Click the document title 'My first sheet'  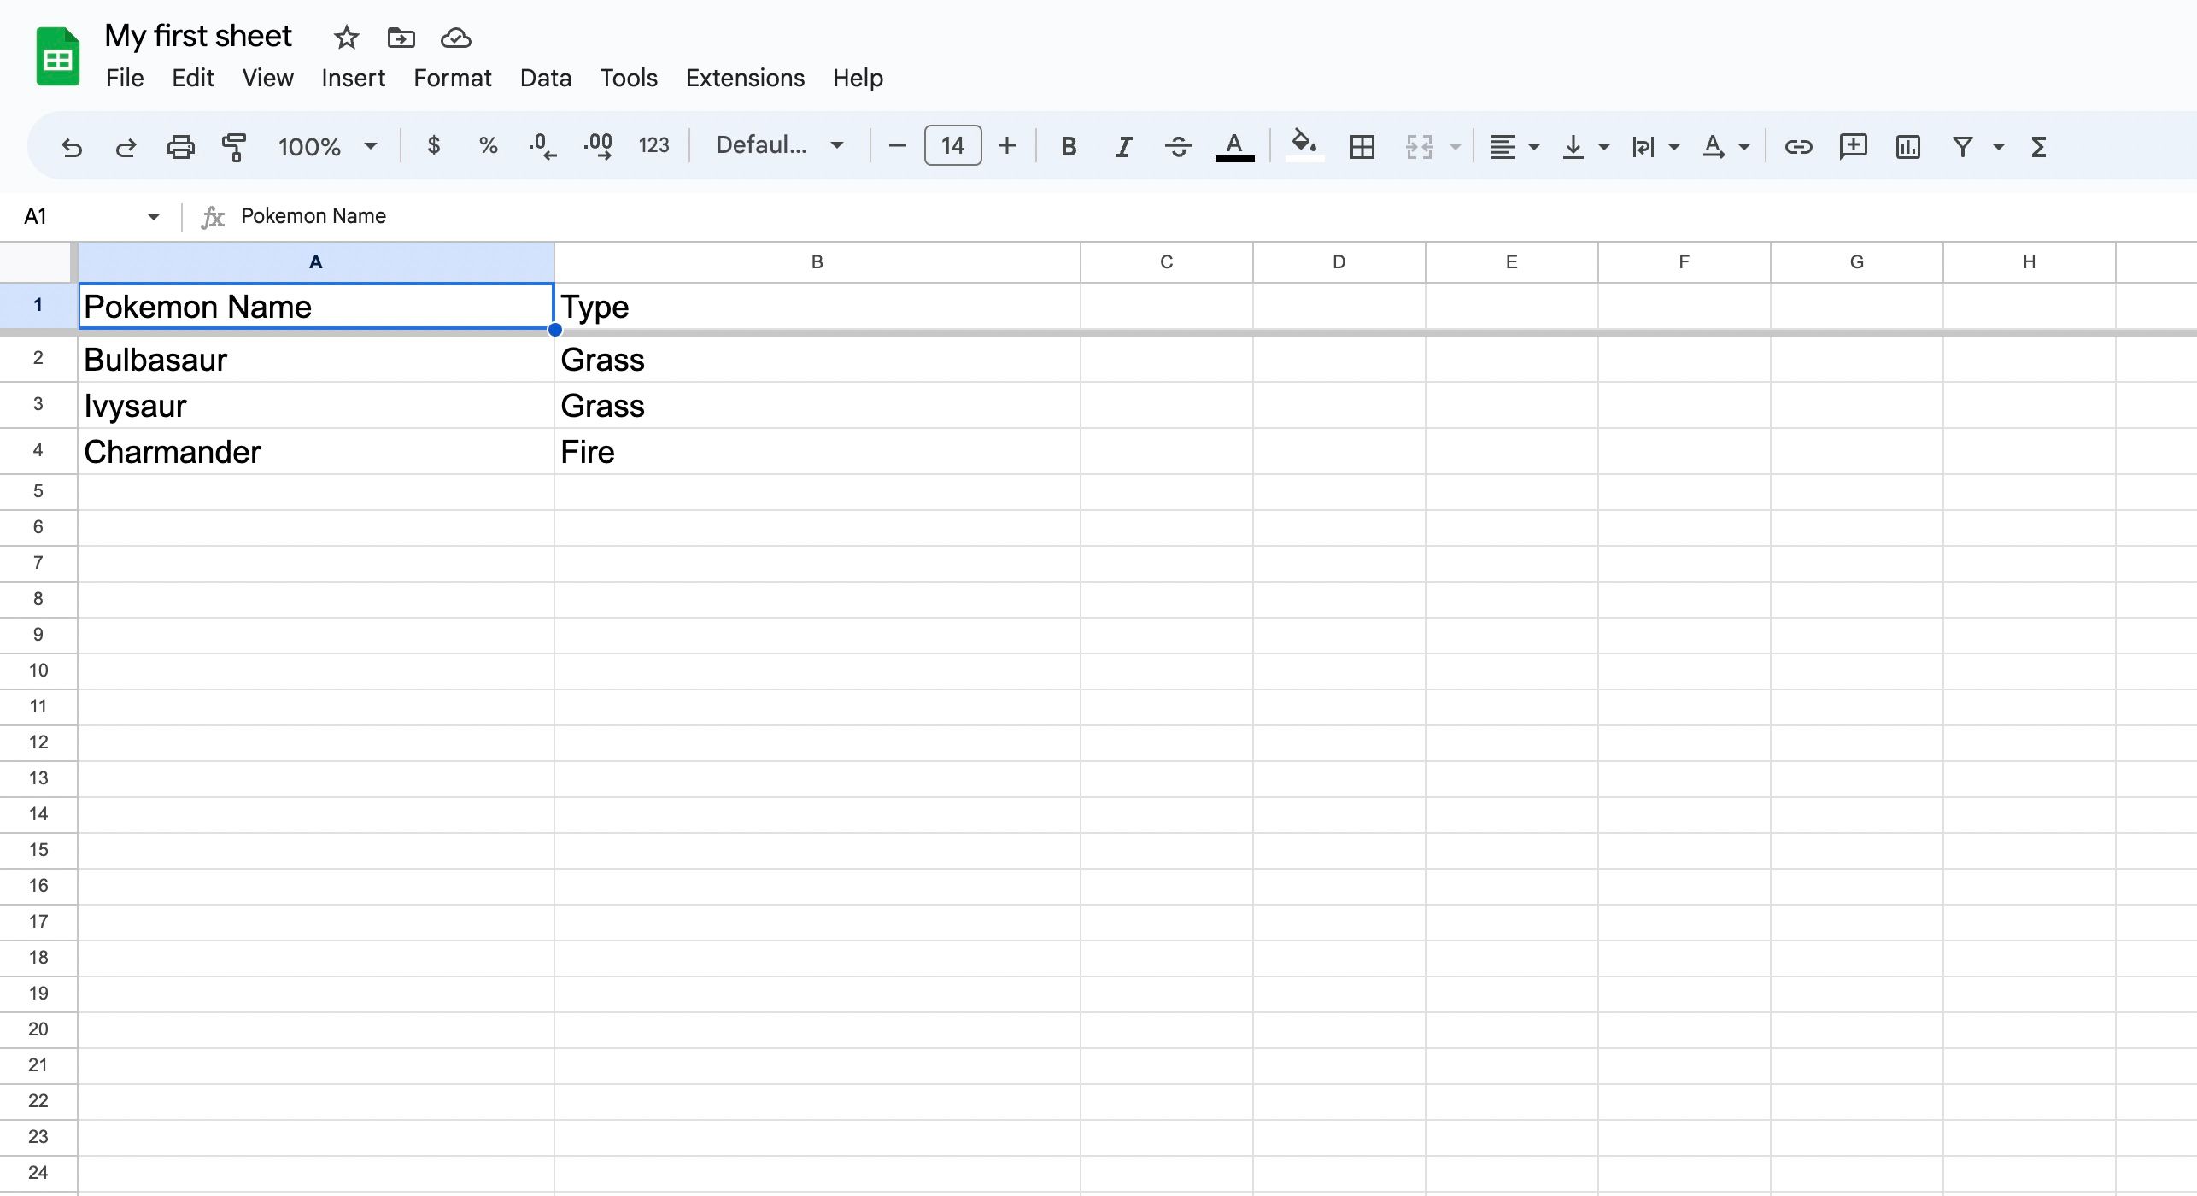point(198,36)
